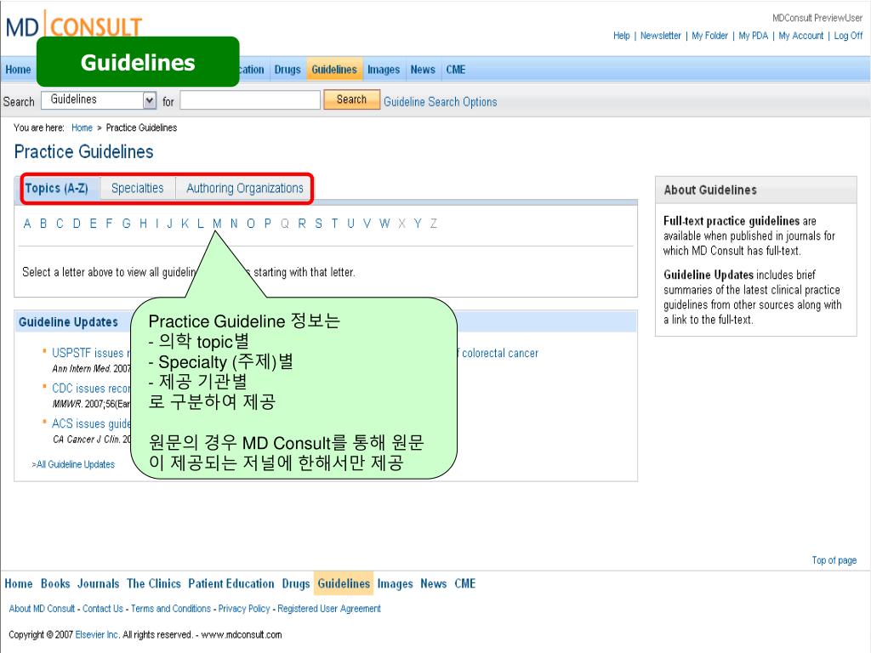Open My Account settings
The image size is (871, 653).
[801, 36]
